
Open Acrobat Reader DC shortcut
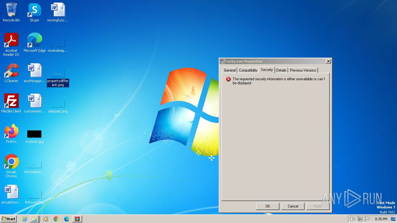click(11, 45)
